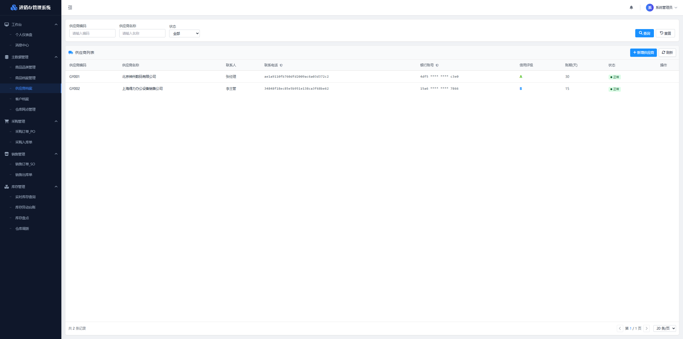Click bank account 15a6 **** **** 7866

tap(439, 89)
